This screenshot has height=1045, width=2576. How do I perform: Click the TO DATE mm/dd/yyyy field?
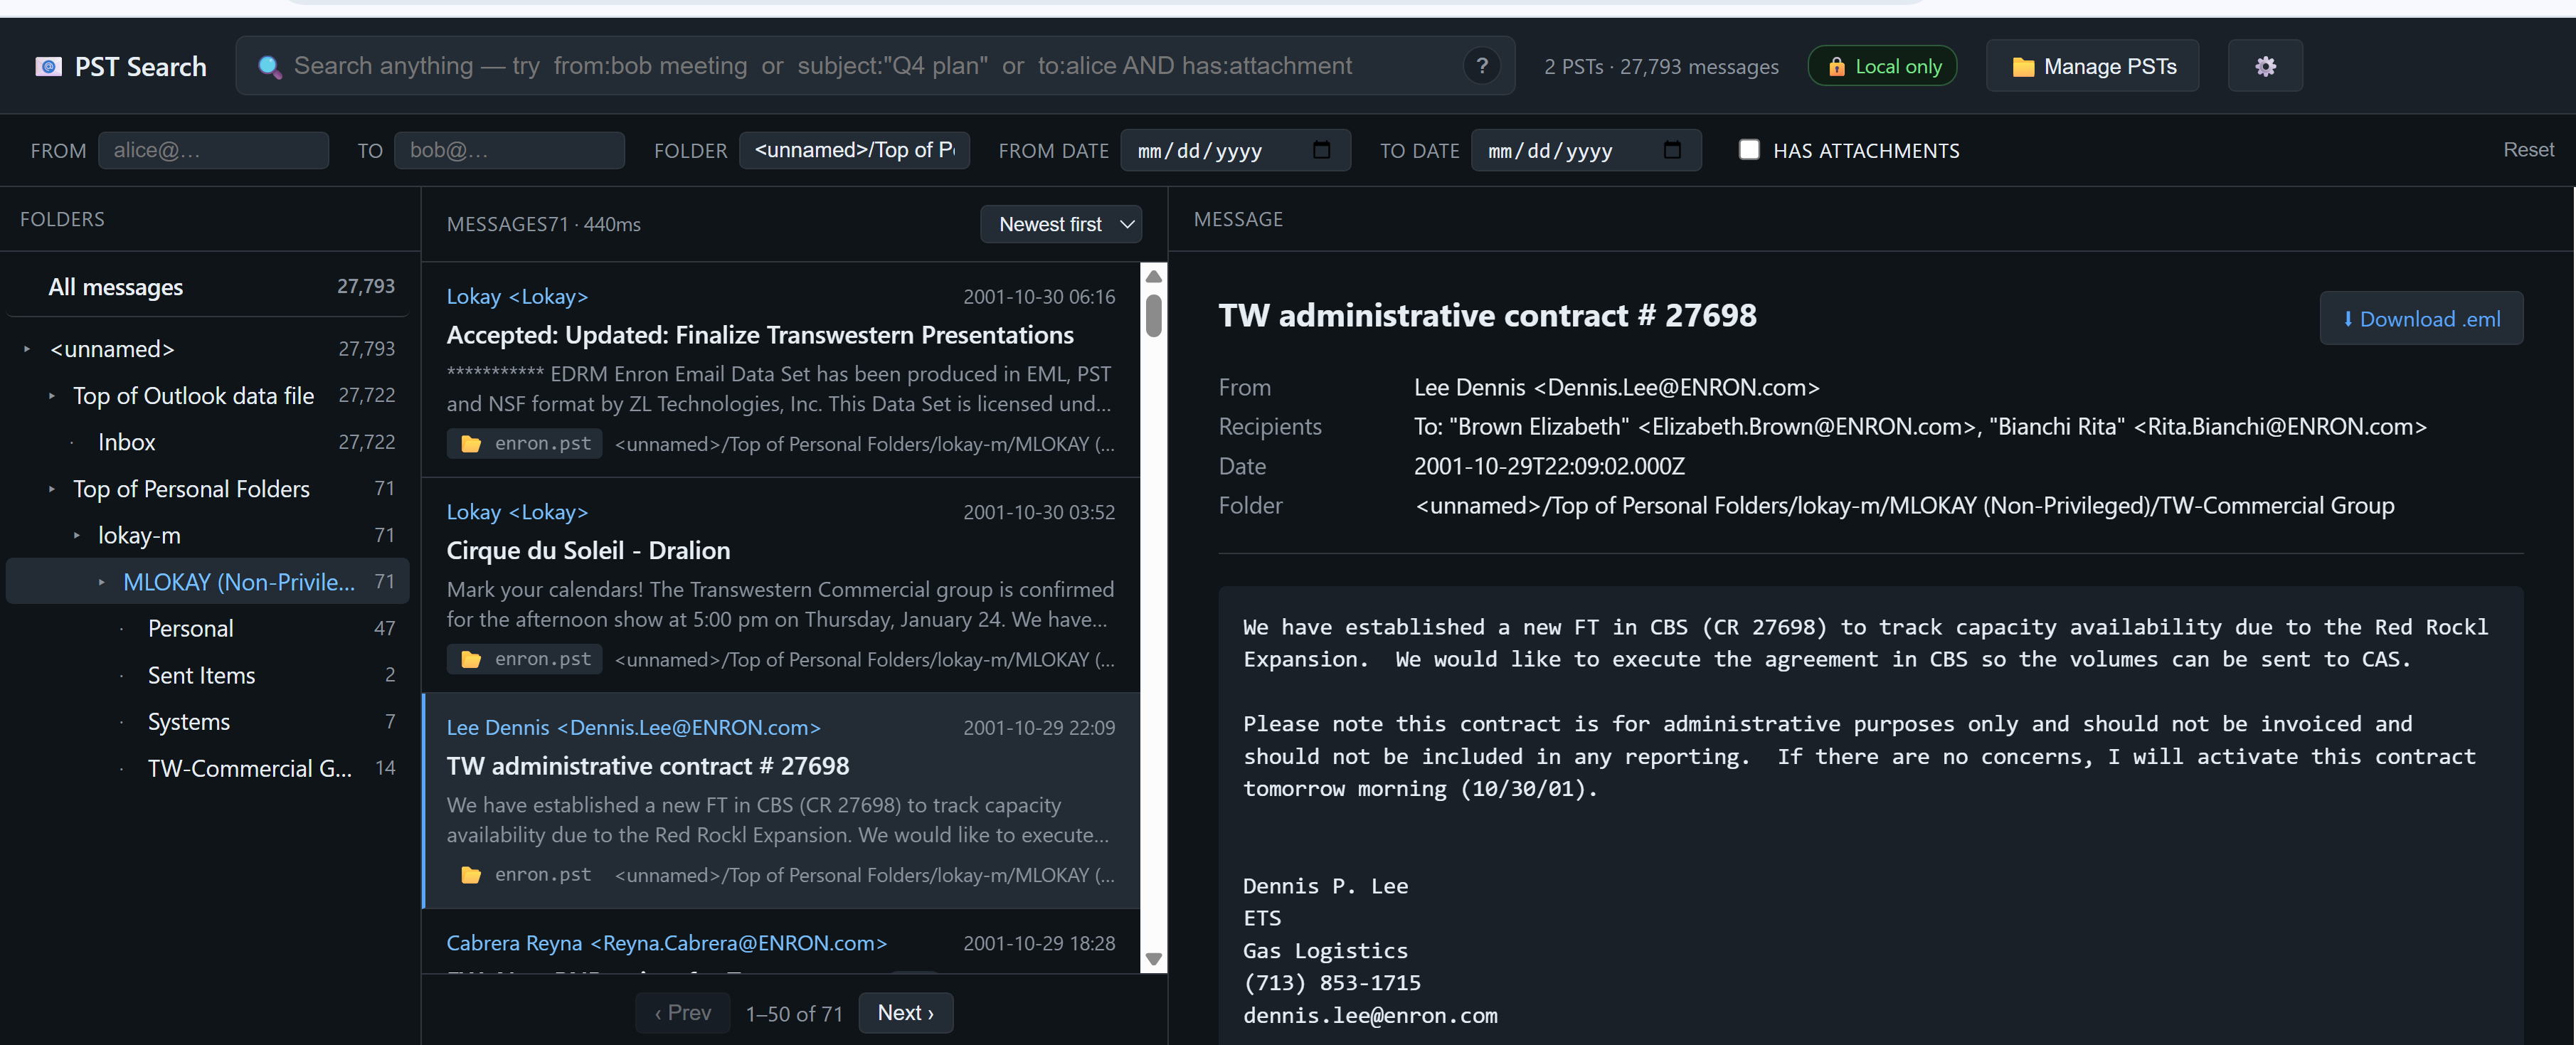tap(1586, 150)
